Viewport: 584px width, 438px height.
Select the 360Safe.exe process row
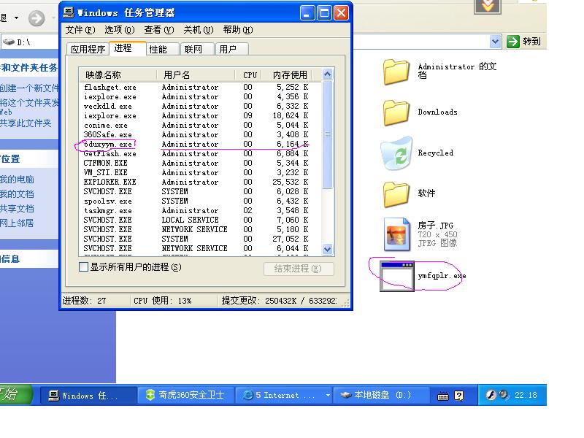200,134
